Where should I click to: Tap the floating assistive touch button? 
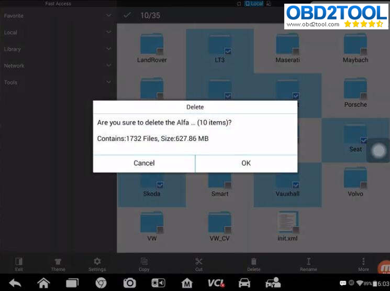(378, 150)
